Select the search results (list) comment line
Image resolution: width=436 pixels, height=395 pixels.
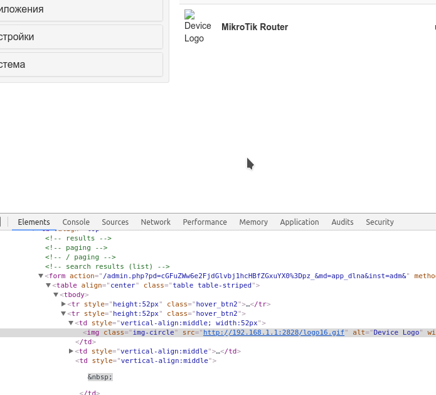click(107, 266)
